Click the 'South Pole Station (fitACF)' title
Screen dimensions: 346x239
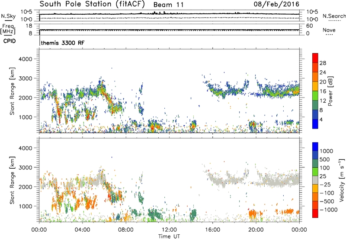92,4
